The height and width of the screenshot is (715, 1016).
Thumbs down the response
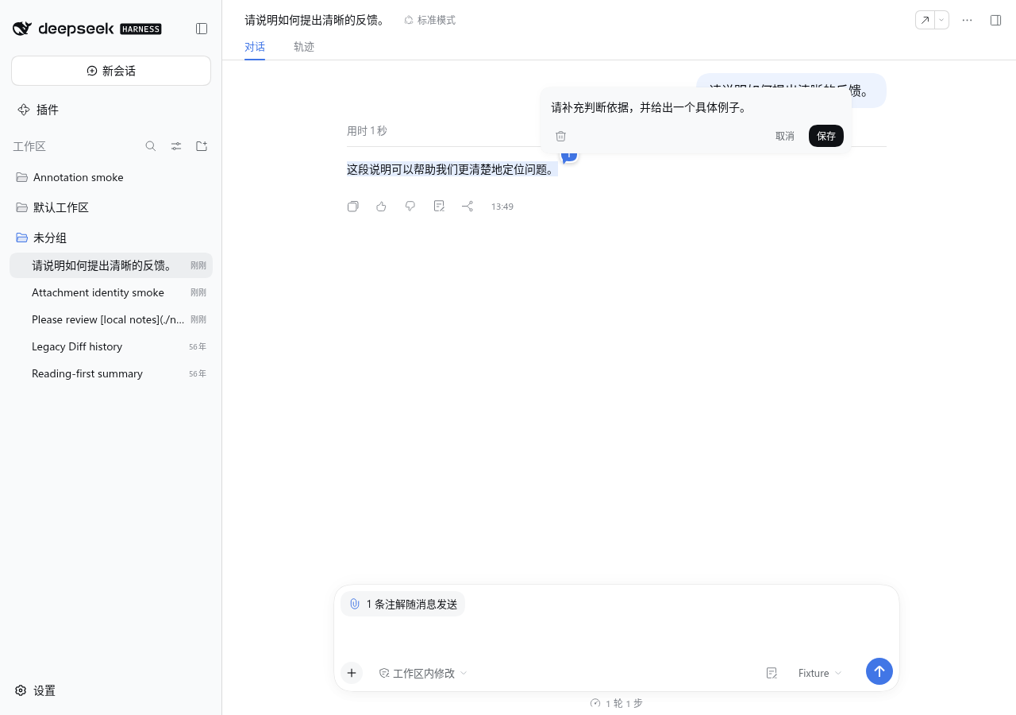click(410, 207)
